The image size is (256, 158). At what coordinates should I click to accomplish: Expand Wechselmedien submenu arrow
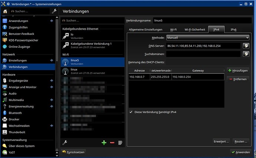52,126
